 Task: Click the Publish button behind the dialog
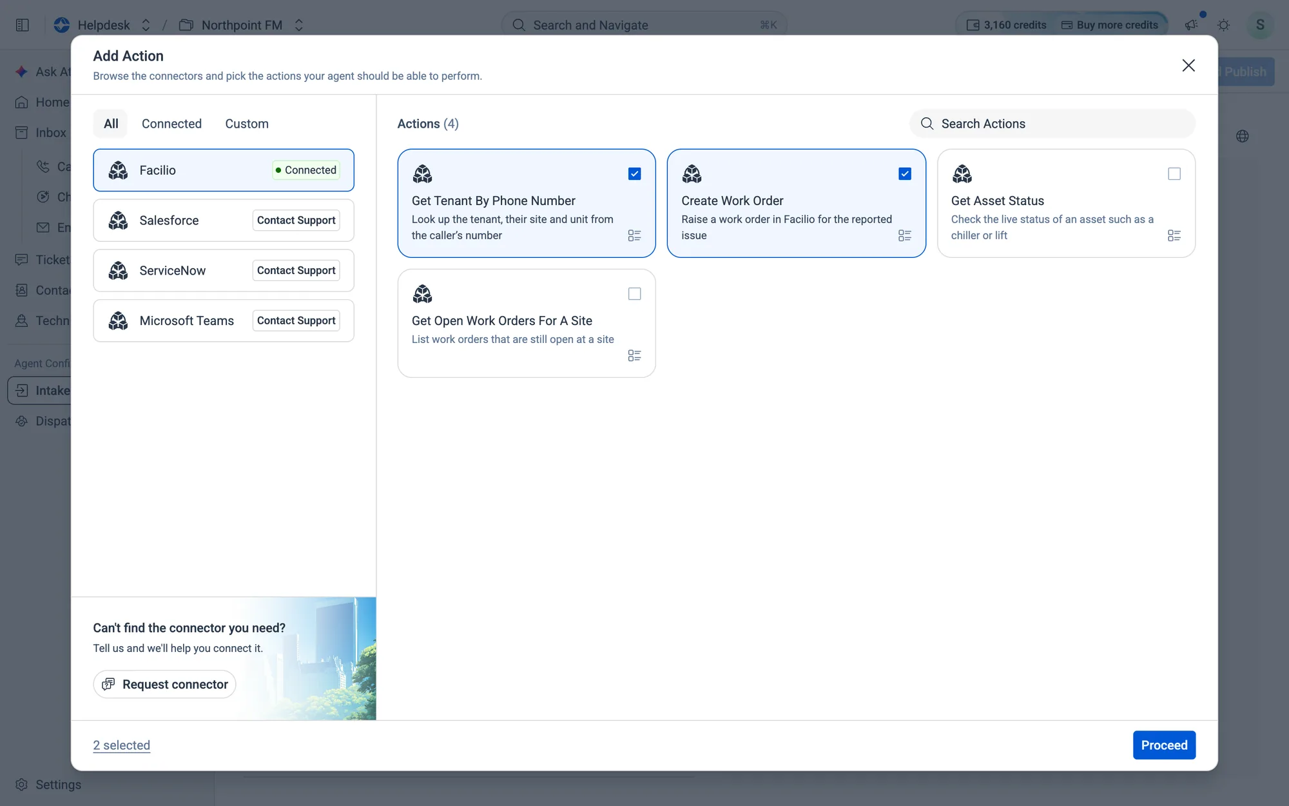click(1246, 72)
